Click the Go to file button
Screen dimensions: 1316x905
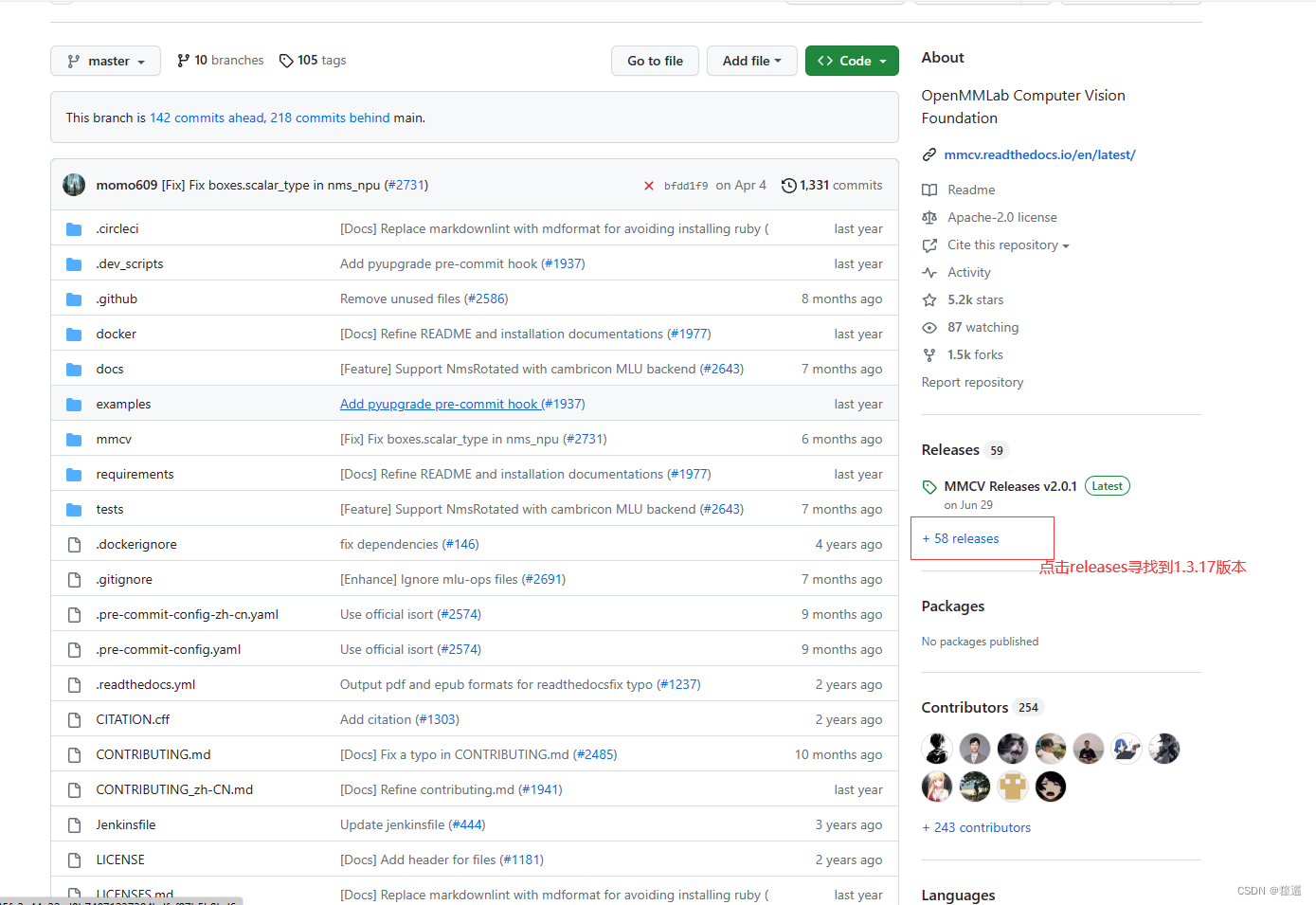(x=655, y=61)
